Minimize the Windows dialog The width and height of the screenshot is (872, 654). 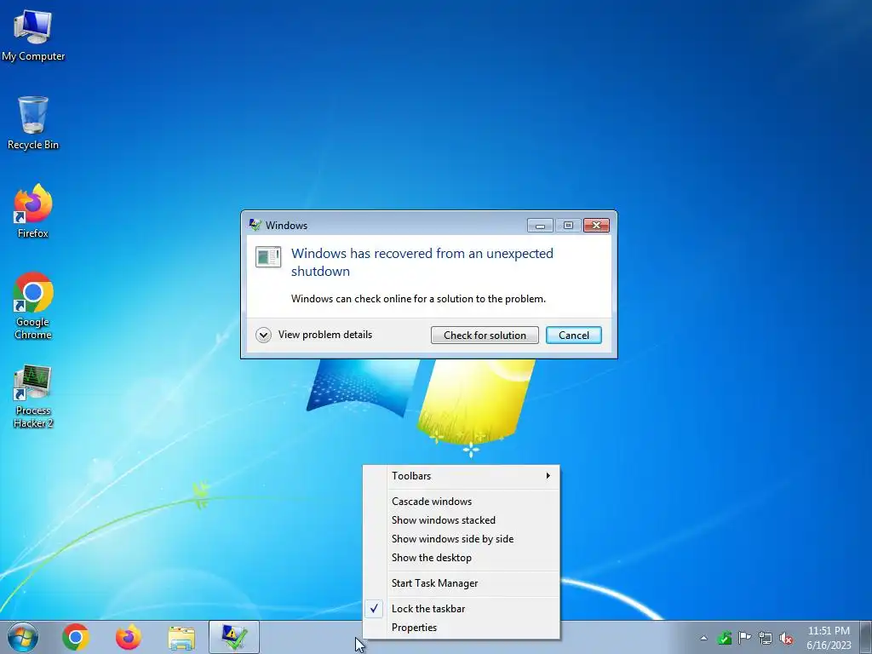[540, 225]
